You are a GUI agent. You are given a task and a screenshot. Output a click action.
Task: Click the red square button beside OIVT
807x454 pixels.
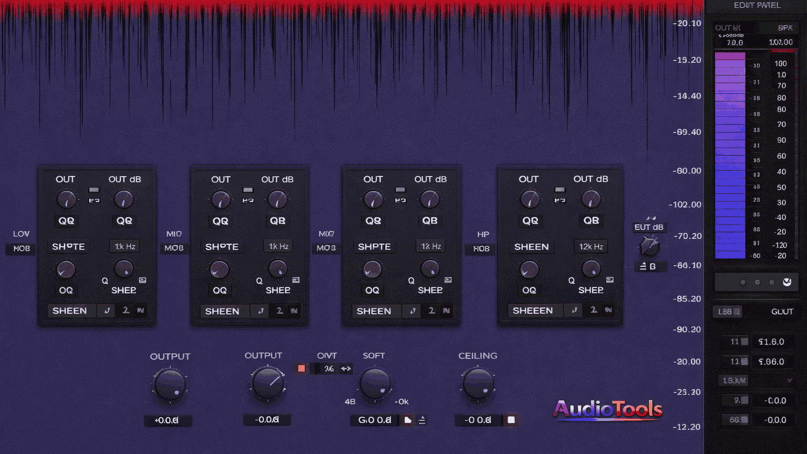pos(301,368)
